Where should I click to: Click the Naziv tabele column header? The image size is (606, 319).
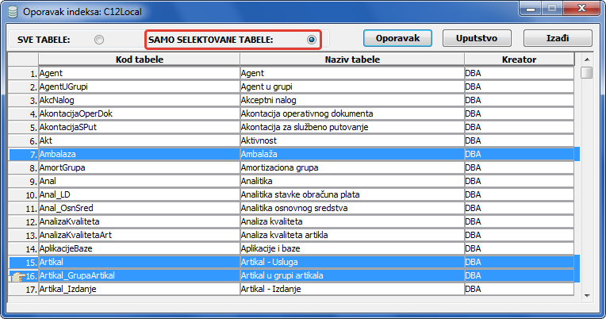point(351,60)
